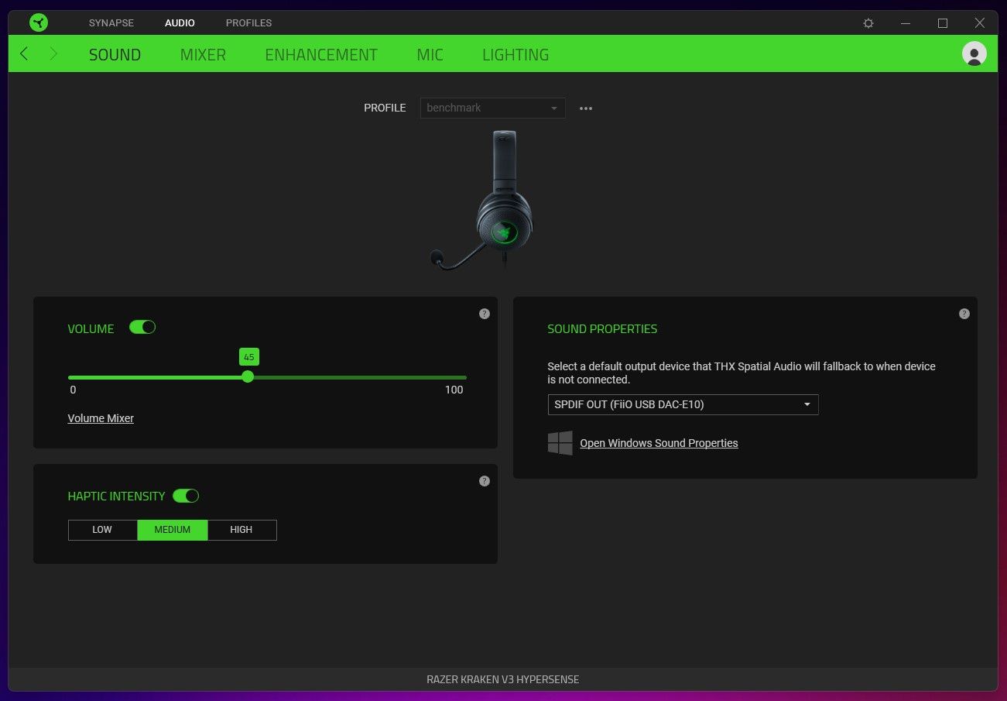Open the Mic section
Viewport: 1007px width, 701px height.
(430, 55)
